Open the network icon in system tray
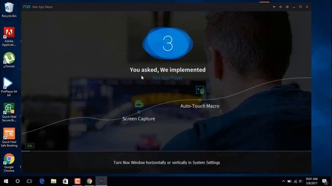Viewport: 332px width, 186px height. [x=295, y=181]
